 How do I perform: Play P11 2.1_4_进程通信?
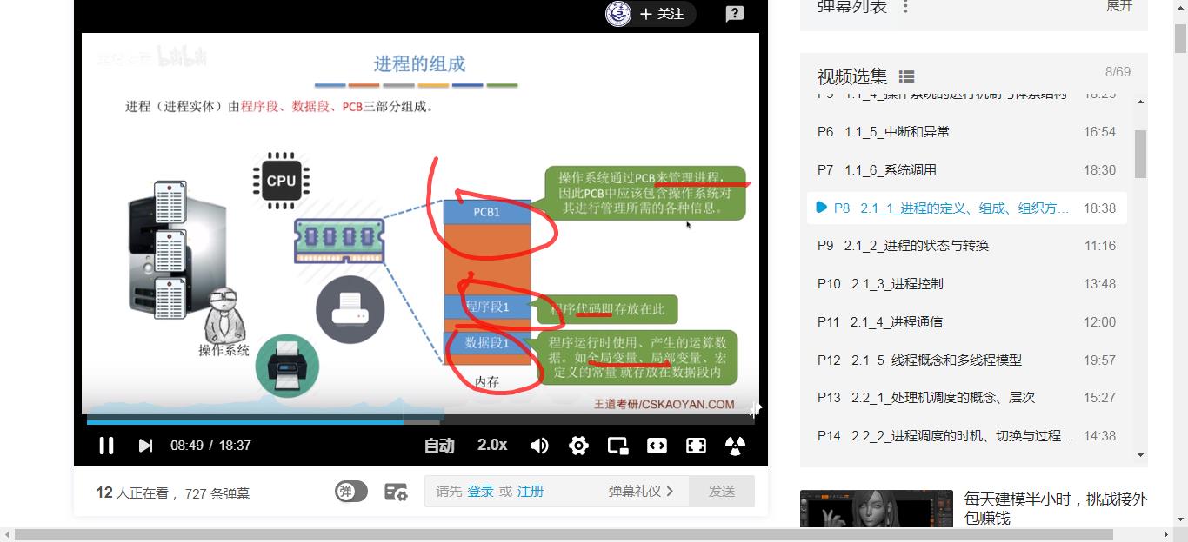pos(966,322)
